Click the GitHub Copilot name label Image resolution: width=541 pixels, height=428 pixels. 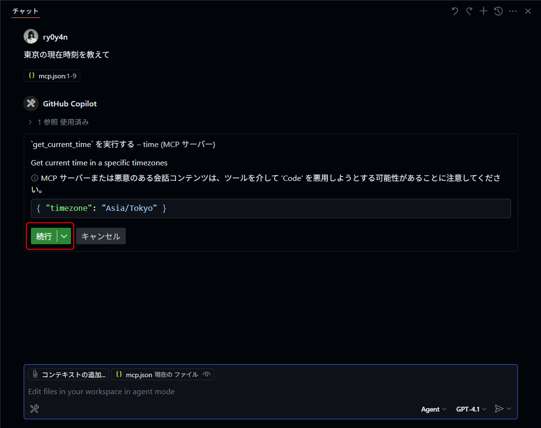point(70,103)
